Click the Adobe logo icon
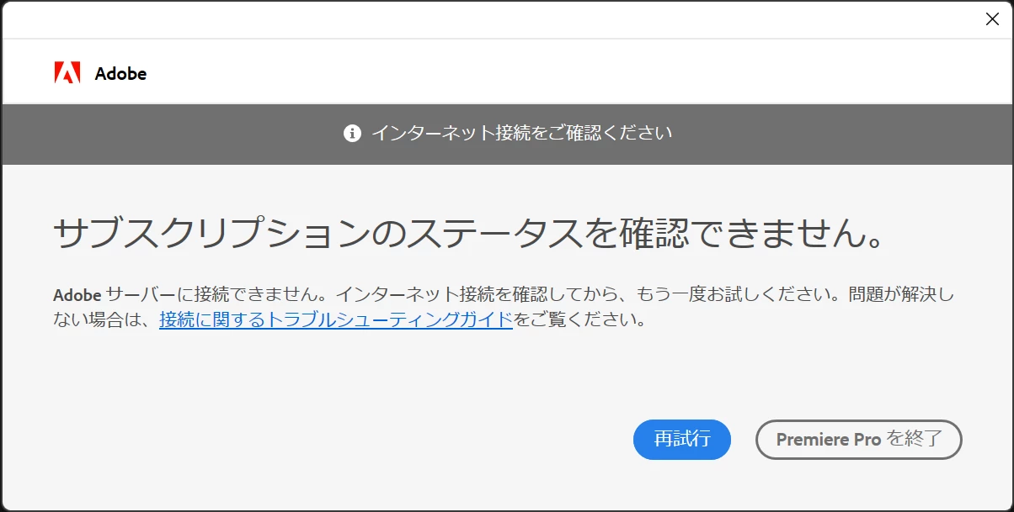 coord(67,73)
